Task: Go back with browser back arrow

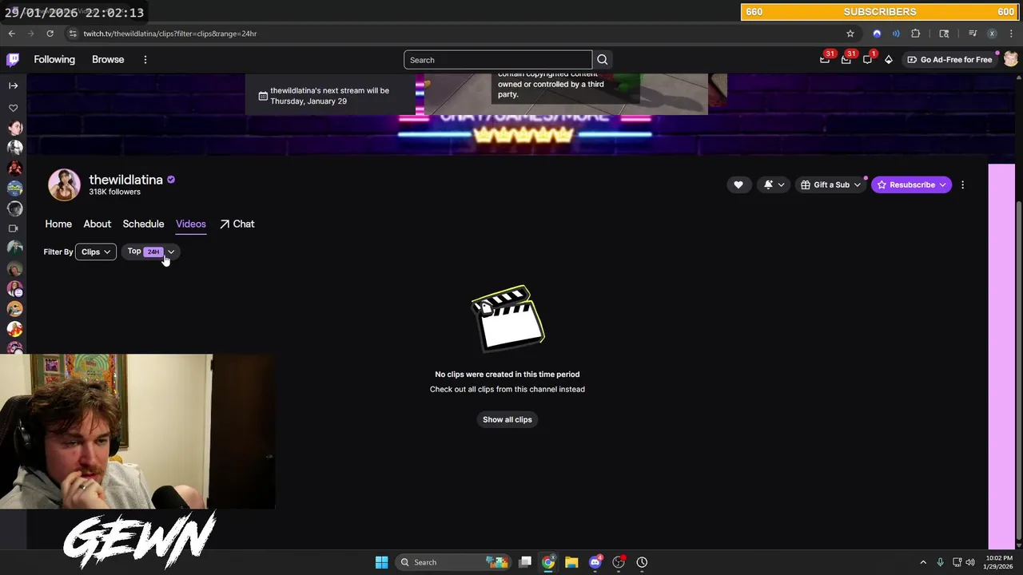Action: 11,34
